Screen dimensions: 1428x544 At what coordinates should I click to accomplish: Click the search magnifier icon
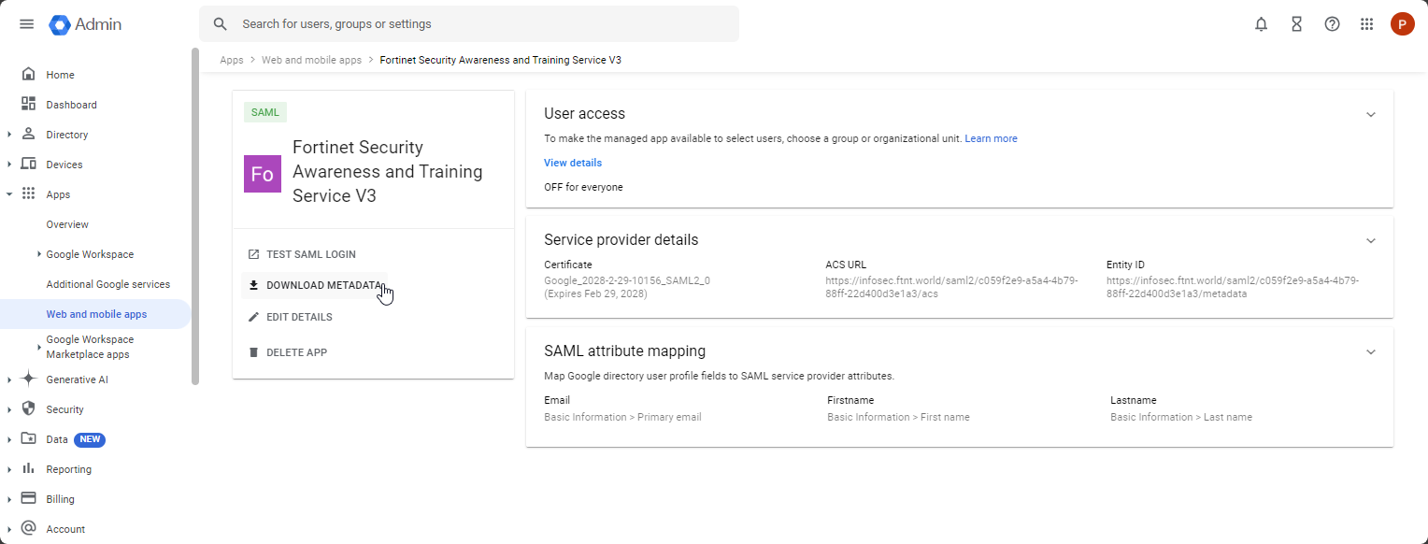[221, 24]
